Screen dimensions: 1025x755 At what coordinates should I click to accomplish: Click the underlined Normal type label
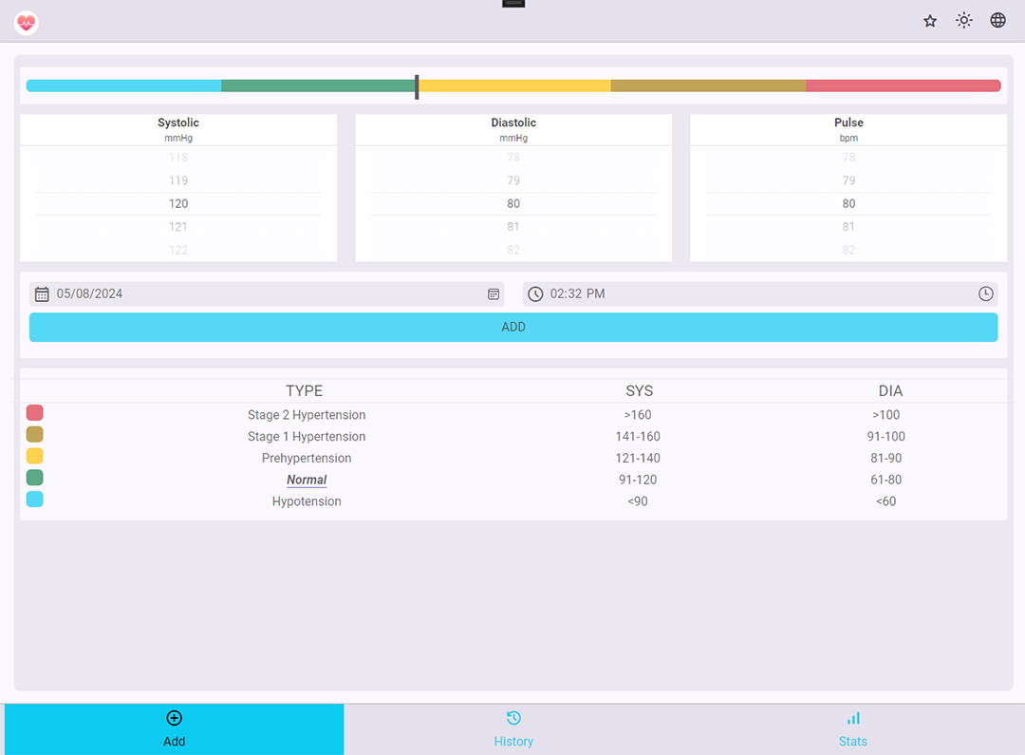coord(307,481)
